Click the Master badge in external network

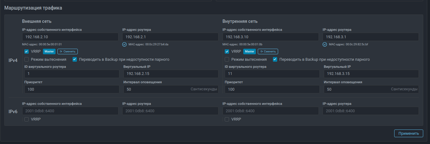pos(49,51)
